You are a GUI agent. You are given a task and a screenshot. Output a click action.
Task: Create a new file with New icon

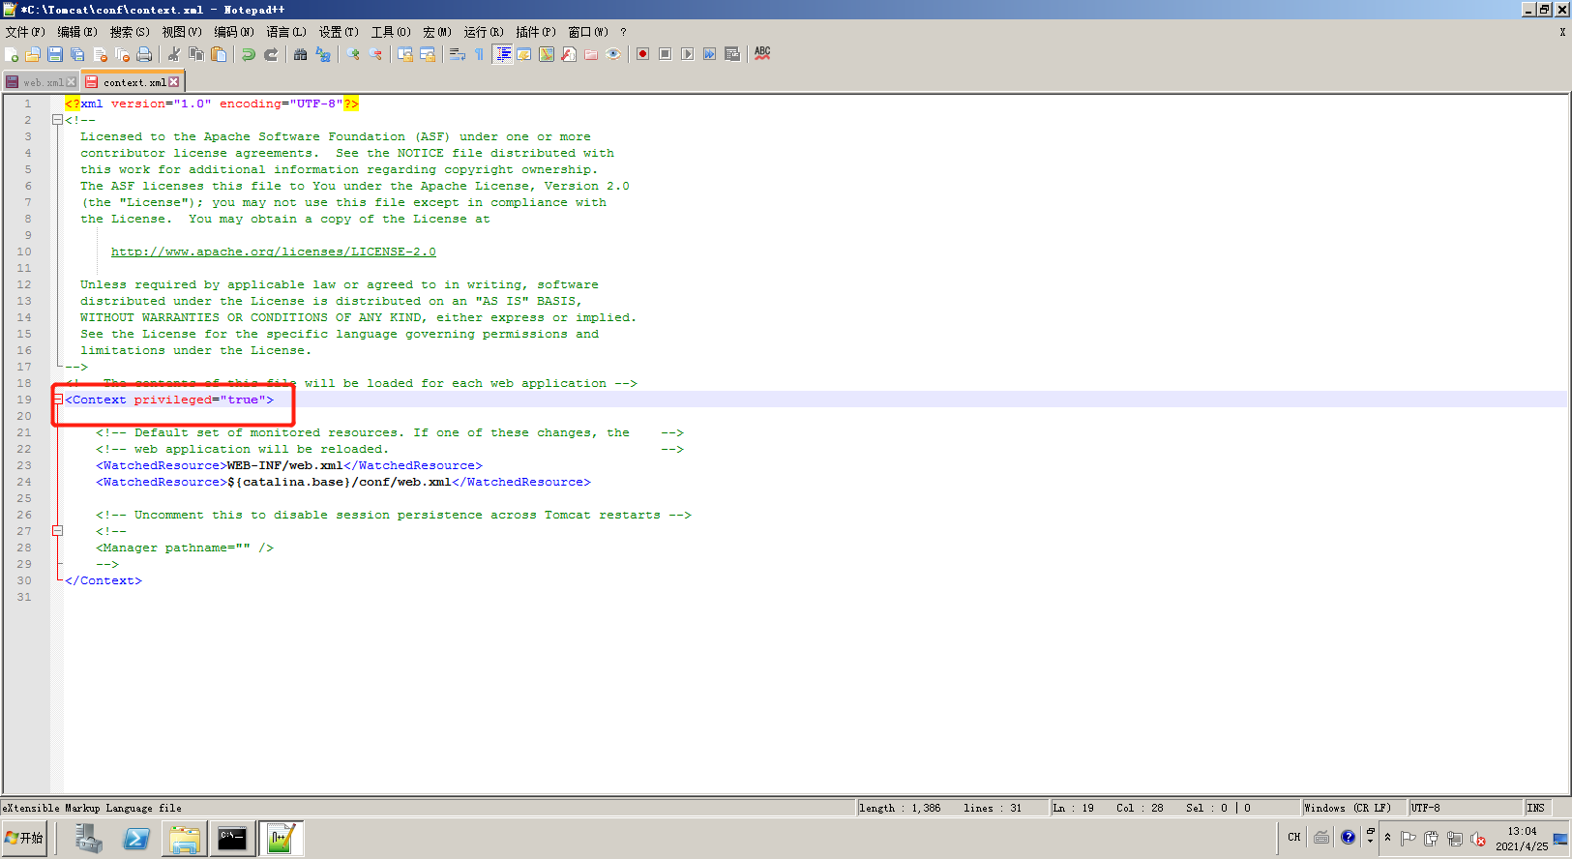tap(12, 54)
